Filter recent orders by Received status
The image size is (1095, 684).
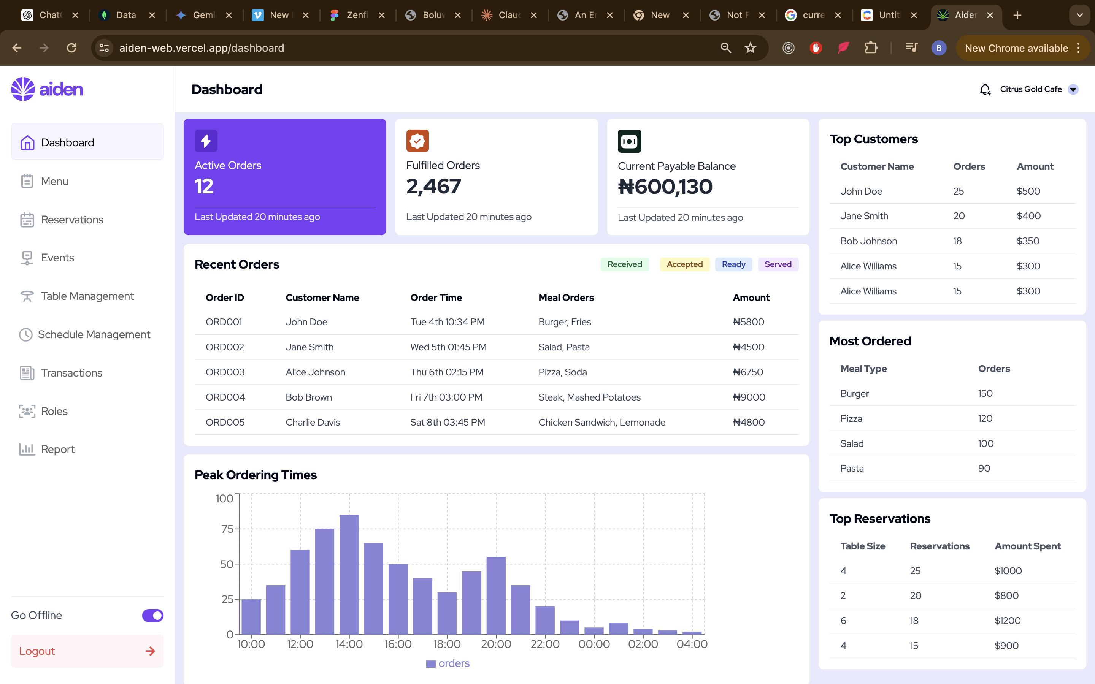tap(624, 264)
